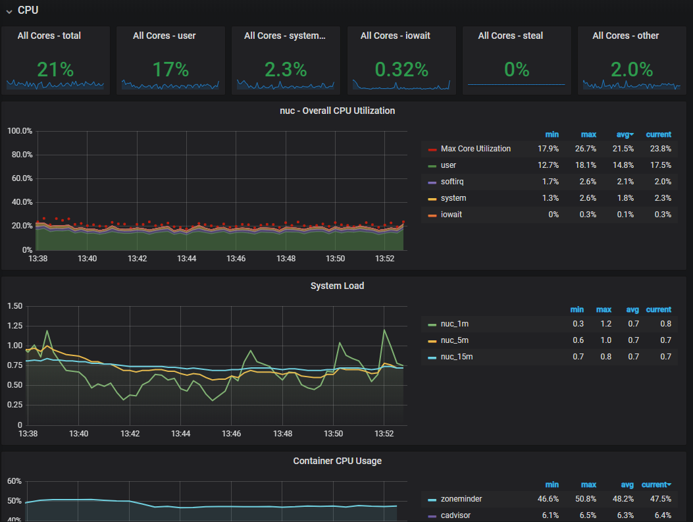693x522 pixels.
Task: Click the 17% user CPU value
Action: click(x=170, y=69)
